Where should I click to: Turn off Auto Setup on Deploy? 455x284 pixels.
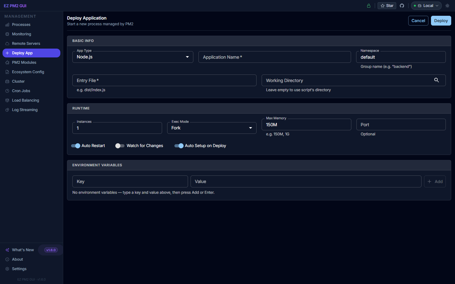(179, 146)
